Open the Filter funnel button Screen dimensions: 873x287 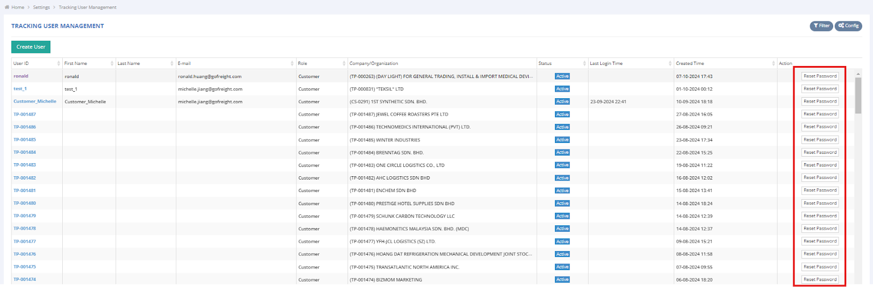point(821,26)
